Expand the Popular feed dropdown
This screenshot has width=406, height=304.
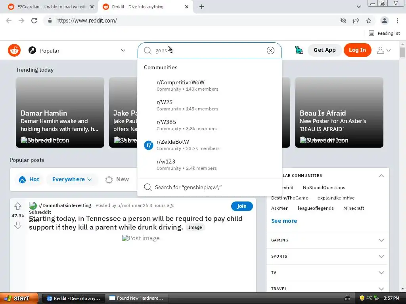pyautogui.click(x=123, y=50)
